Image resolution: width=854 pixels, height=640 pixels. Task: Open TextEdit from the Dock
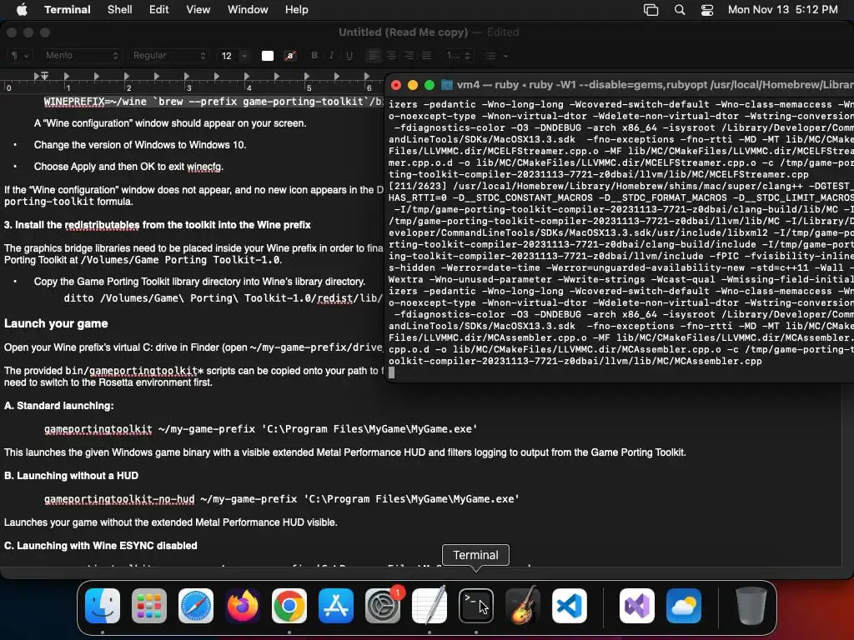pos(430,606)
